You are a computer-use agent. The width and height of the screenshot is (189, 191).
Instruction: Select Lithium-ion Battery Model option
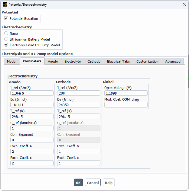[x=6, y=39]
